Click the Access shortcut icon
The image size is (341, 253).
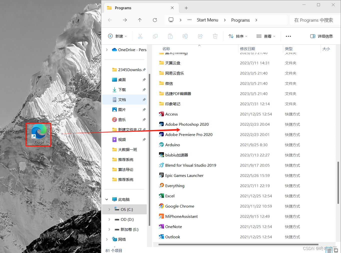pos(161,114)
